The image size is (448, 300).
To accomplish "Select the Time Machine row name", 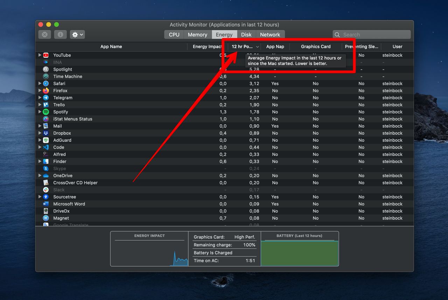I will [68, 76].
